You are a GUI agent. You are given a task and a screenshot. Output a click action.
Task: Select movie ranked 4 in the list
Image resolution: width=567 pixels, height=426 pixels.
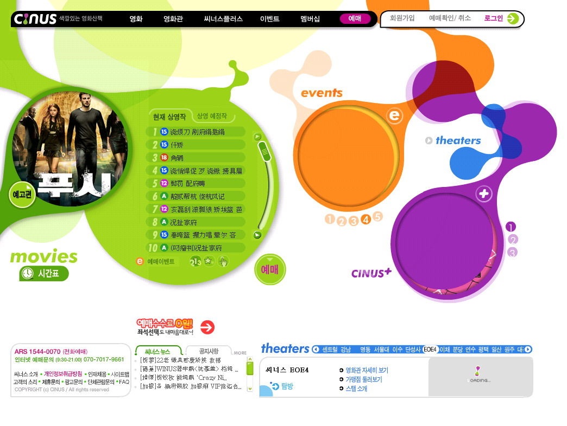tap(196, 171)
